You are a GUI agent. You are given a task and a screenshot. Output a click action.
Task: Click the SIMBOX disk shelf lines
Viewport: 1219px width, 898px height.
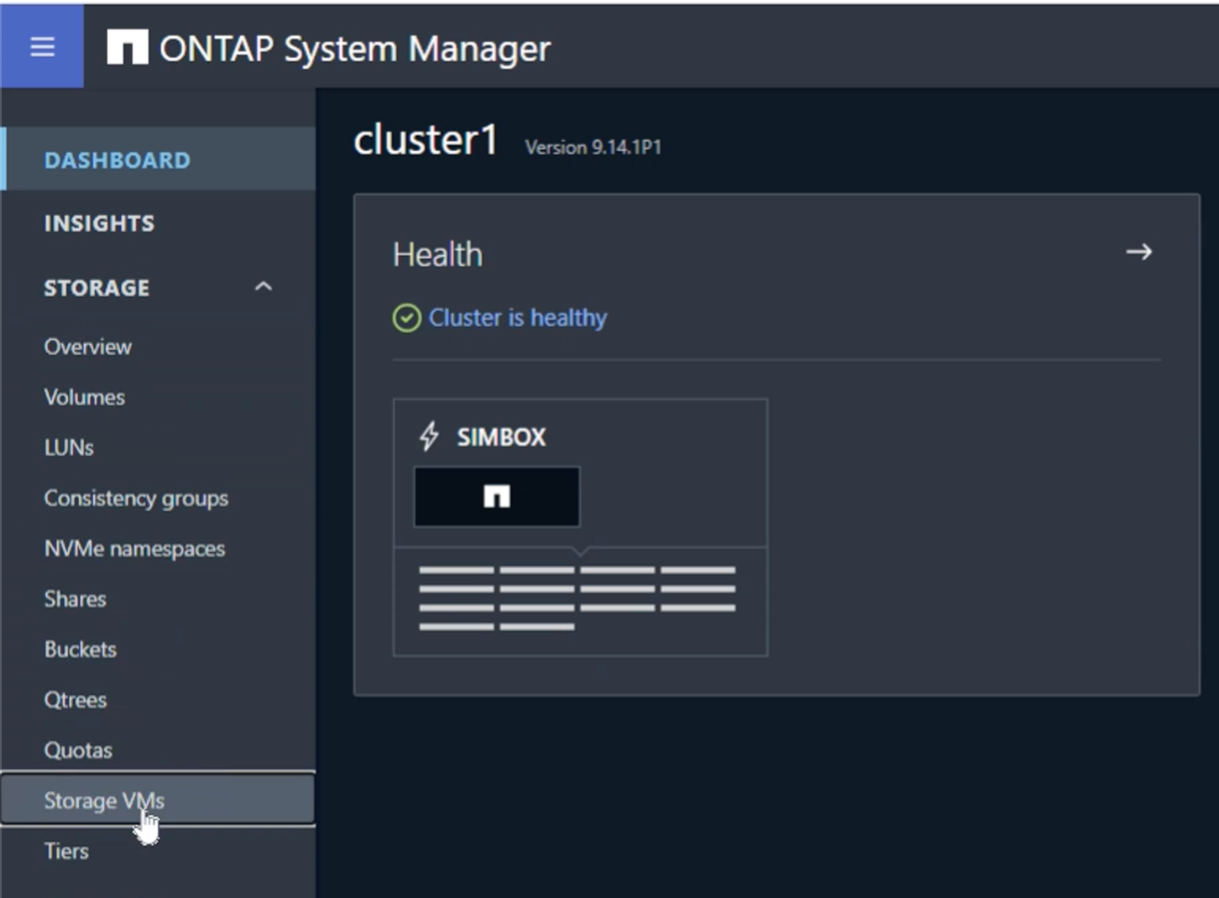coord(577,598)
